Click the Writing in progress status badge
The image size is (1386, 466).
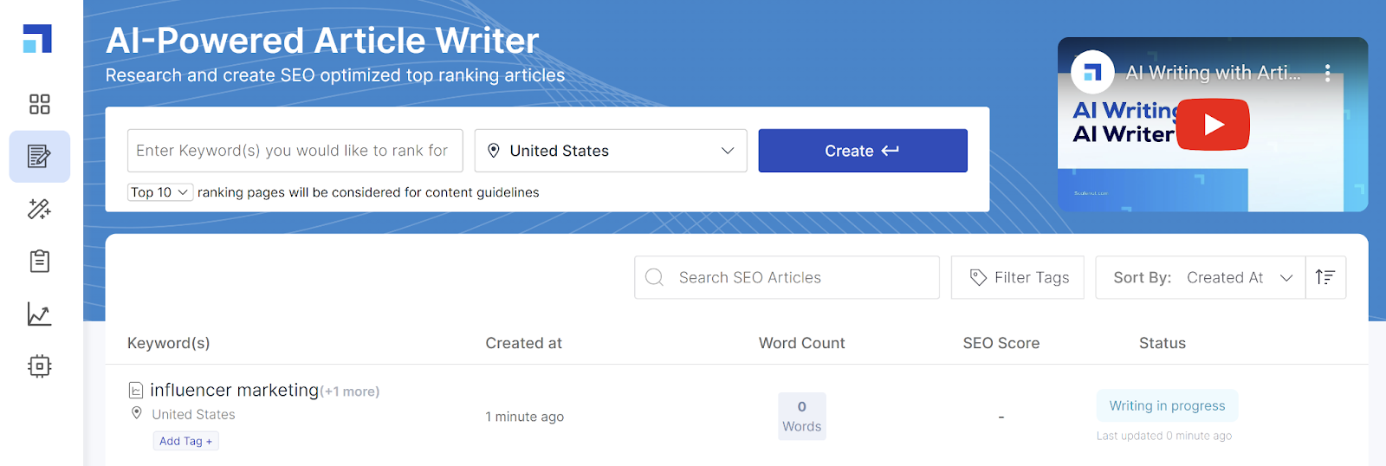tap(1167, 405)
